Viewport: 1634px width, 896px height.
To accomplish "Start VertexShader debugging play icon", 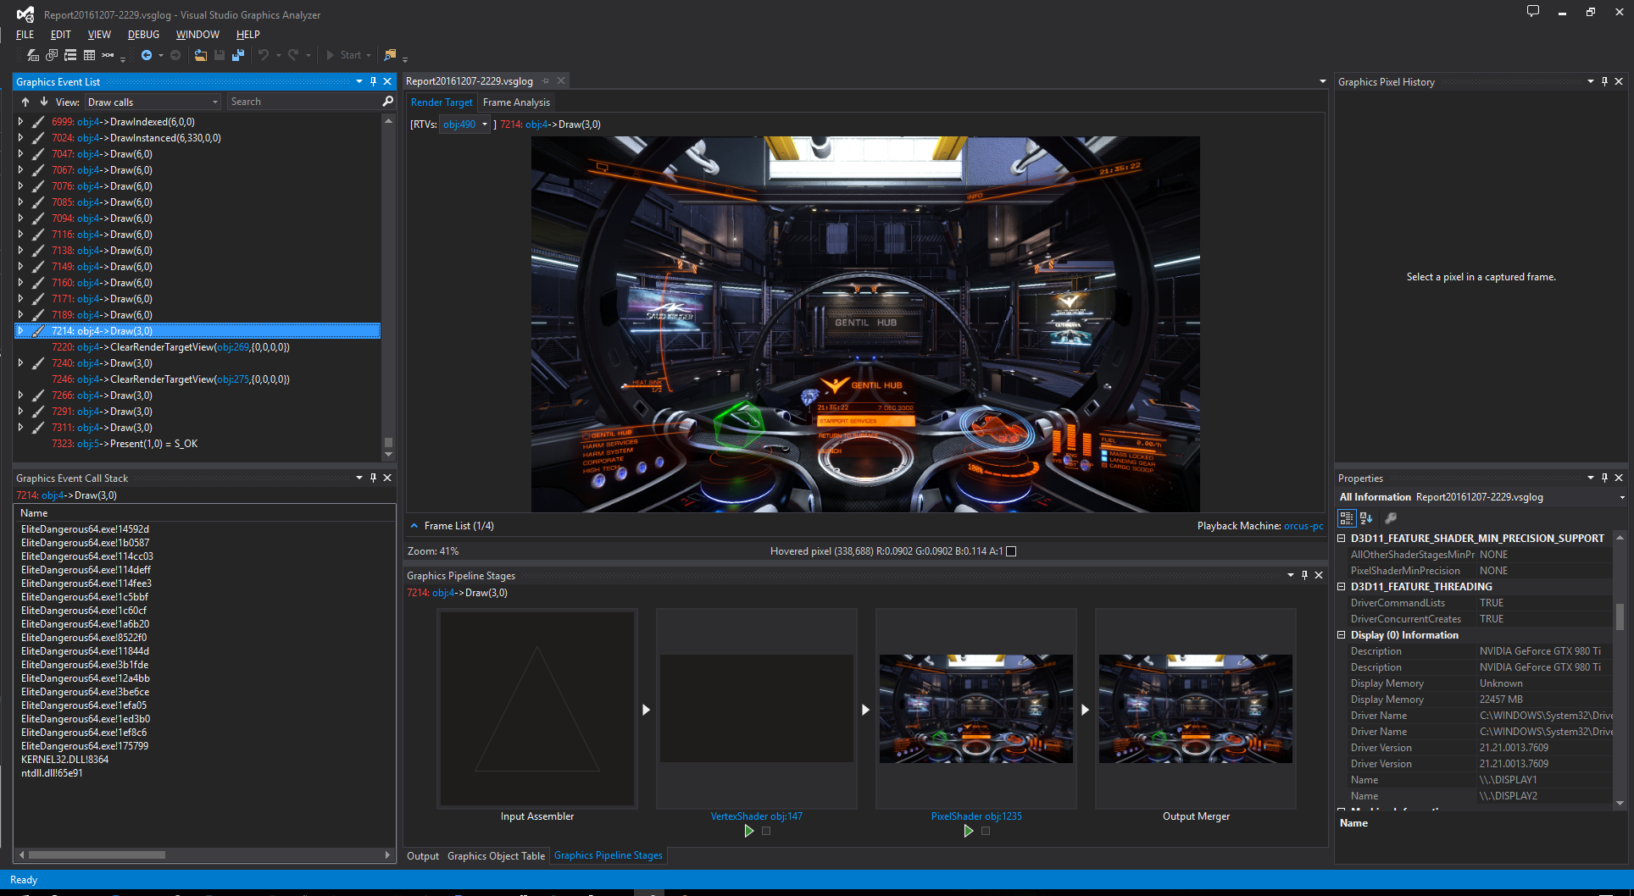I will pos(749,831).
